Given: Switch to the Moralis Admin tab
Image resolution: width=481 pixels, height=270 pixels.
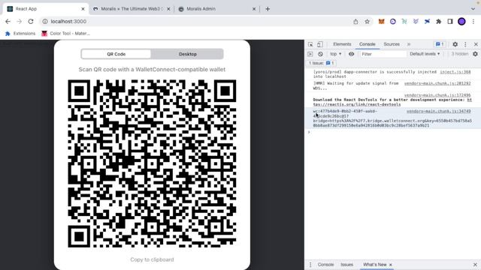Looking at the screenshot, I should click(x=217, y=9).
